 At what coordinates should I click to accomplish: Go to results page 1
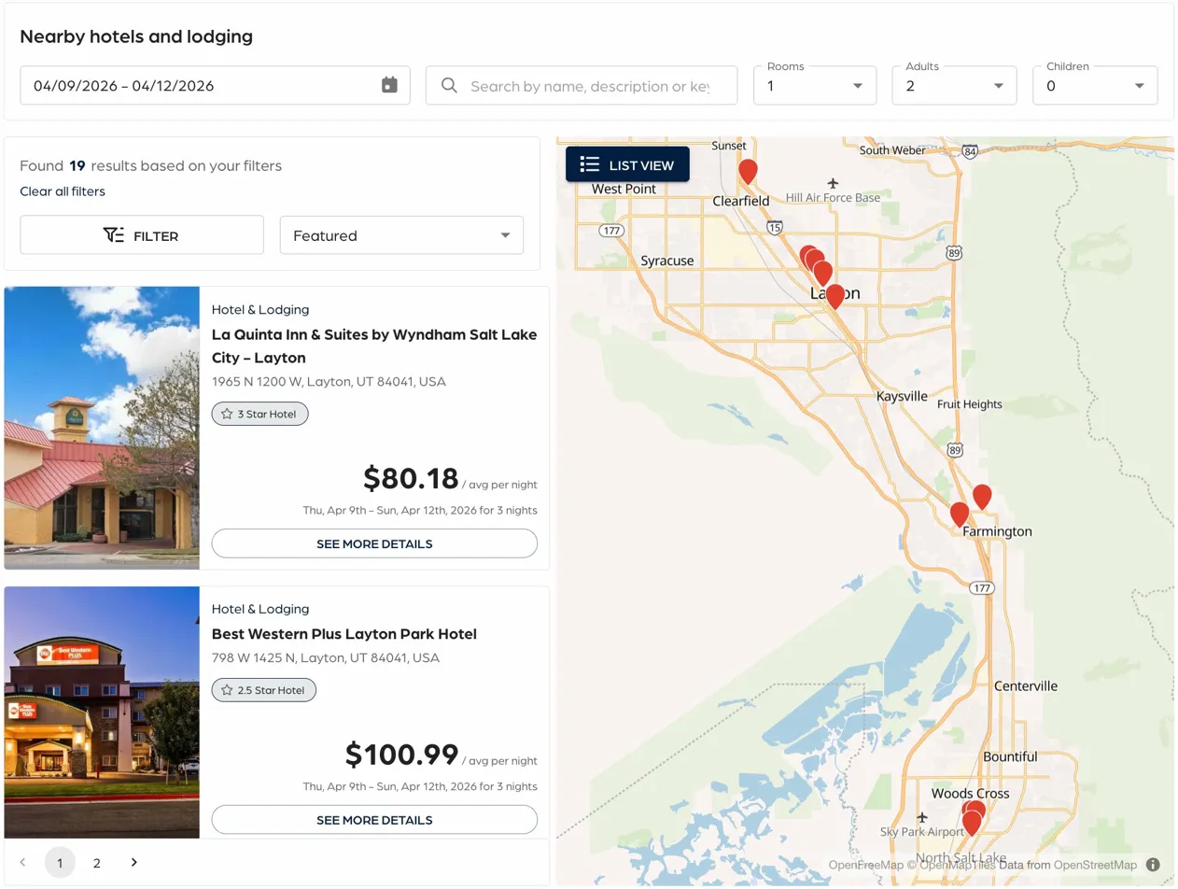pos(60,862)
